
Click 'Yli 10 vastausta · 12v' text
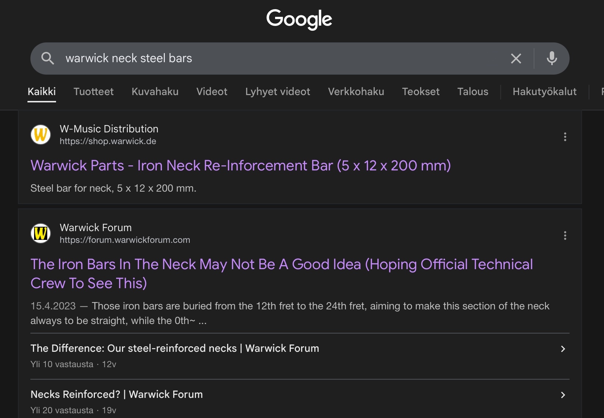pyautogui.click(x=73, y=364)
